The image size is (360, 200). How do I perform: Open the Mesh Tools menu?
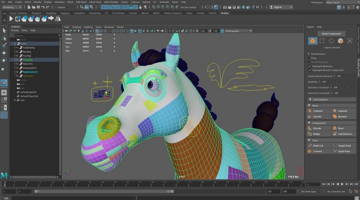(95, 2)
